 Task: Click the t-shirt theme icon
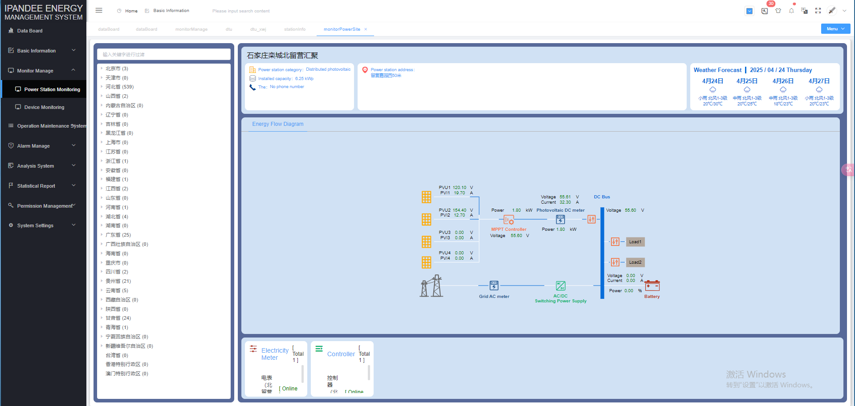pyautogui.click(x=778, y=11)
